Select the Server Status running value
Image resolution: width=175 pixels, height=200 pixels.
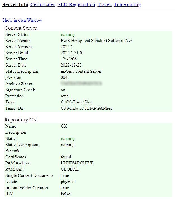tap(68, 34)
